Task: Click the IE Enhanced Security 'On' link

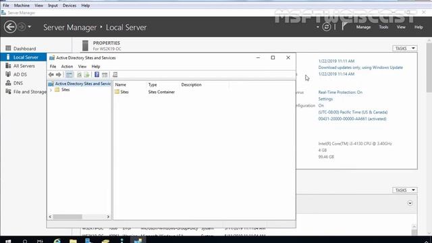Action: coord(321,105)
